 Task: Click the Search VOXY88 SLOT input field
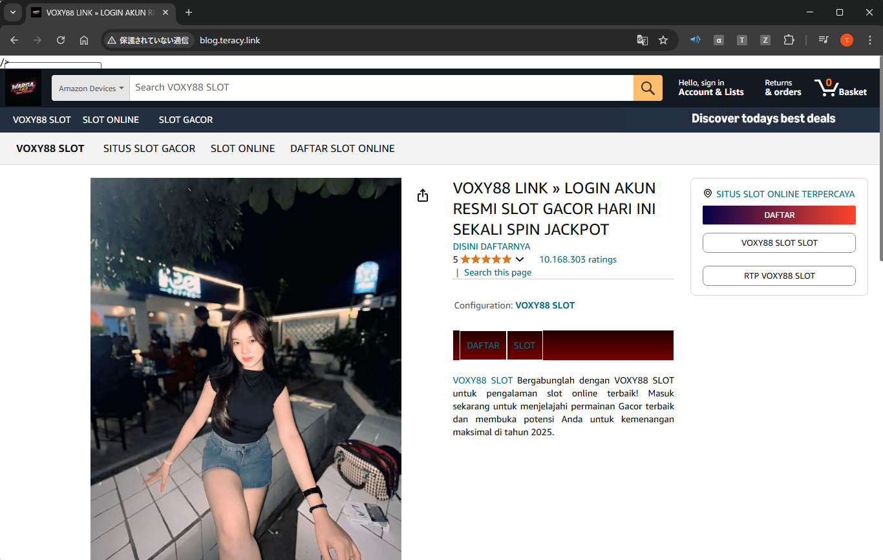pyautogui.click(x=381, y=88)
